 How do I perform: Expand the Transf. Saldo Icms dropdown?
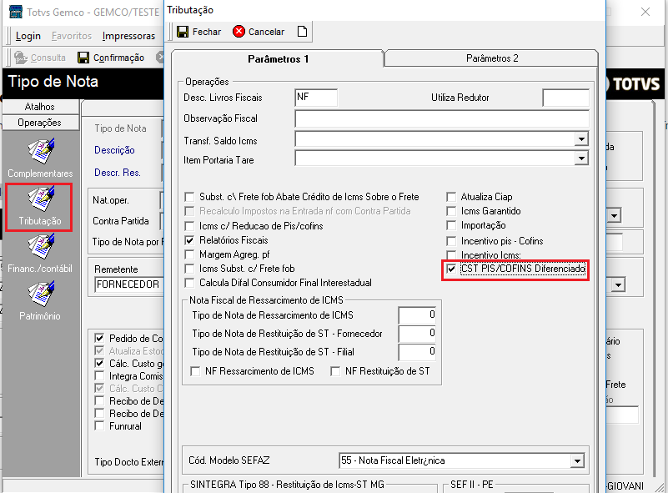(581, 139)
